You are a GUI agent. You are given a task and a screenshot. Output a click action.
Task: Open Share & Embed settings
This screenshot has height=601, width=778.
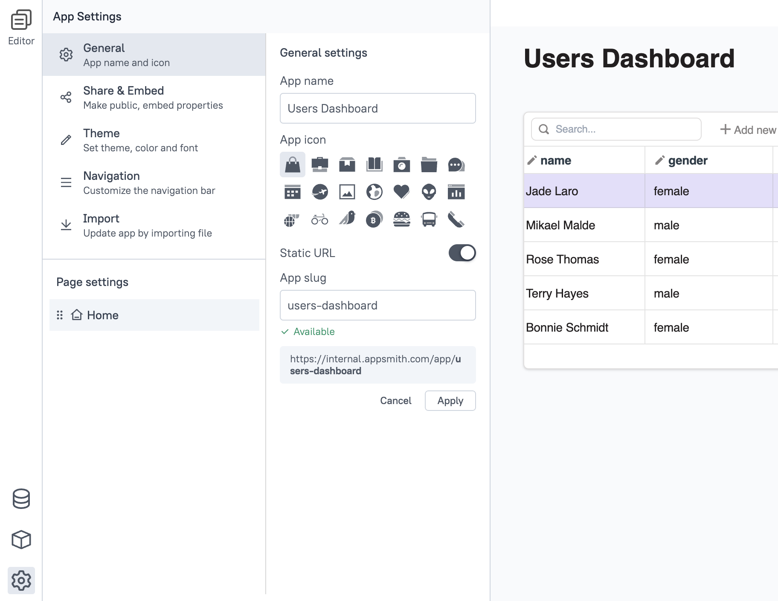154,98
